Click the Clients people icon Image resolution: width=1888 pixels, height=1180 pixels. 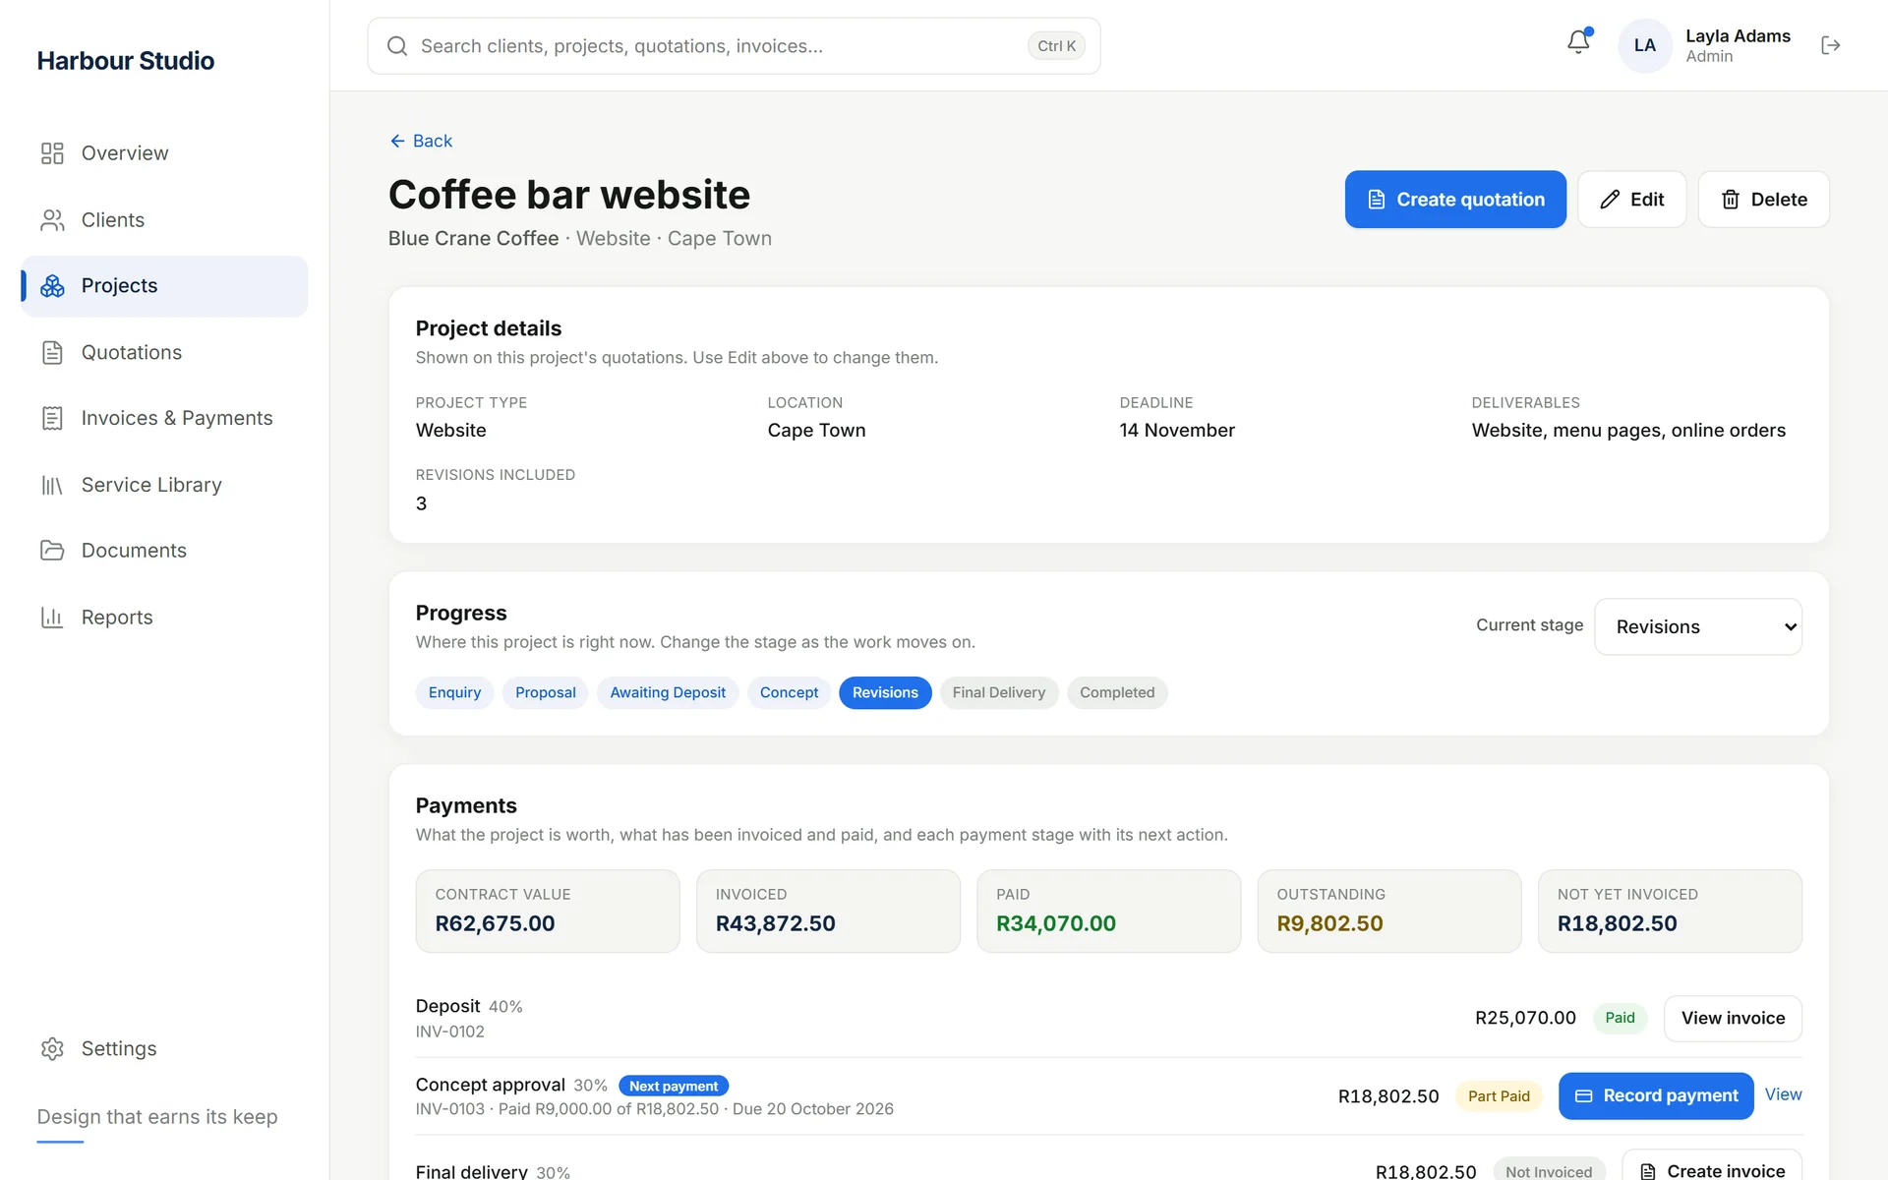[x=52, y=220]
